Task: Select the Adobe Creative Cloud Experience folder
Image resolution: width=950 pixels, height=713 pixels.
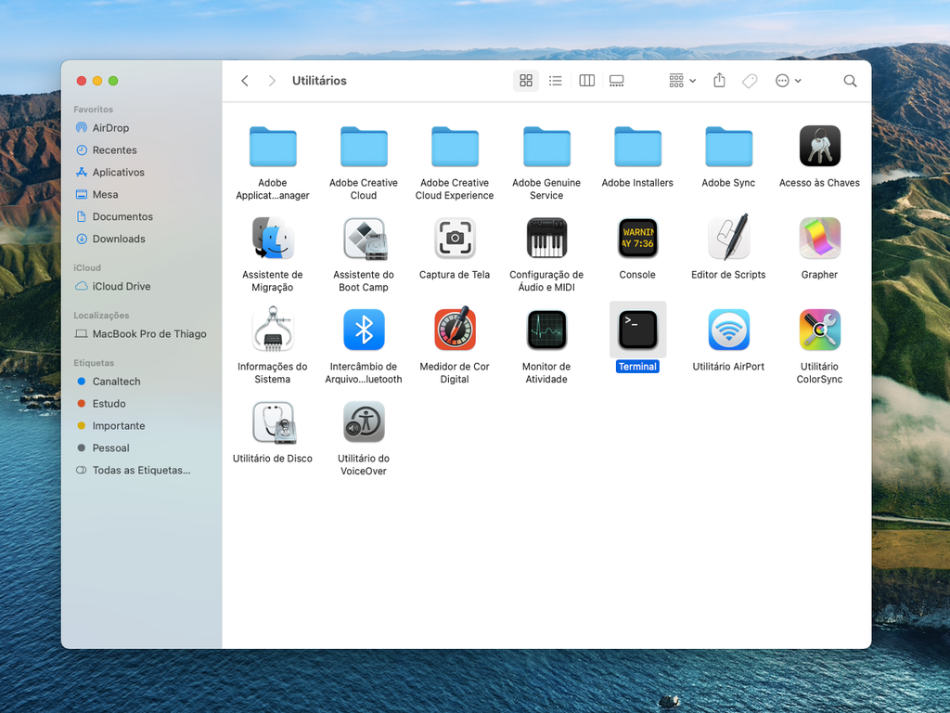Action: (x=455, y=146)
